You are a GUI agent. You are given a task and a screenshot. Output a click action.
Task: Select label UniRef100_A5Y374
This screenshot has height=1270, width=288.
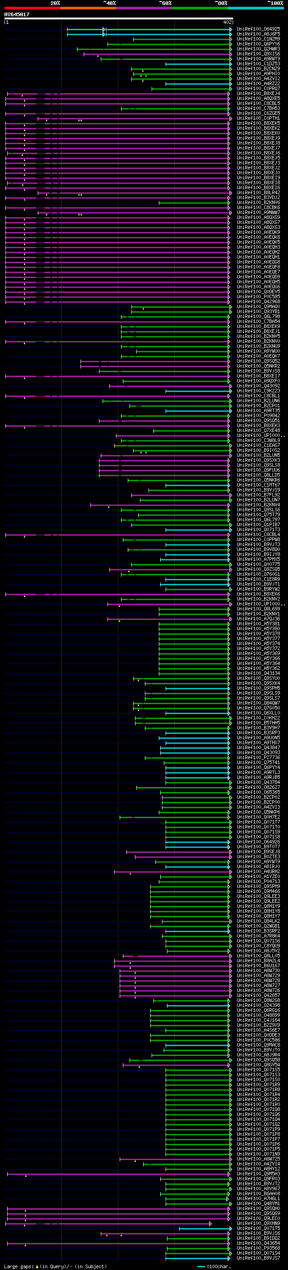[258, 643]
